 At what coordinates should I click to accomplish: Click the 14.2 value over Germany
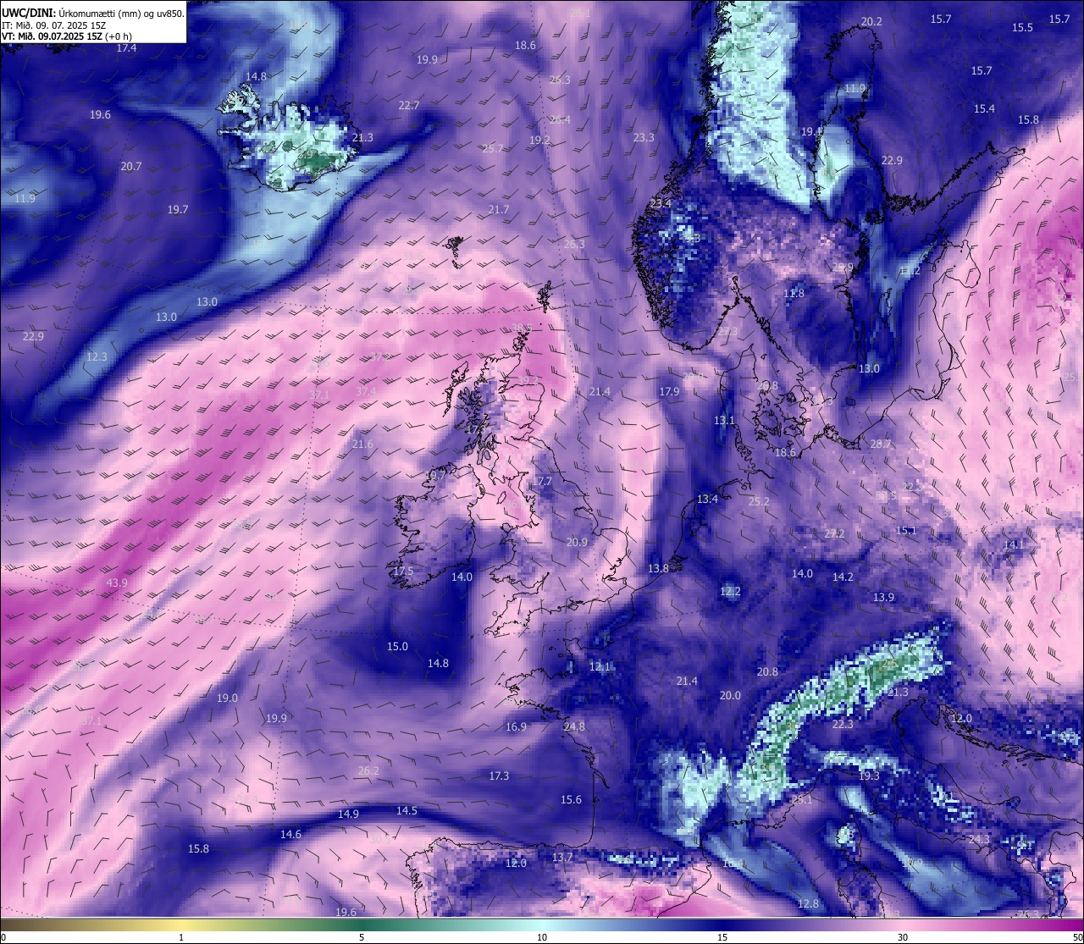843,577
